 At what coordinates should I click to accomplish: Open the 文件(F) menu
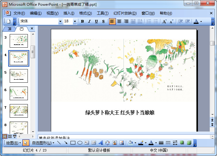19,13
